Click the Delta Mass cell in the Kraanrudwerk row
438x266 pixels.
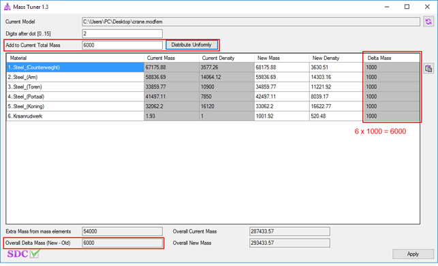point(392,116)
